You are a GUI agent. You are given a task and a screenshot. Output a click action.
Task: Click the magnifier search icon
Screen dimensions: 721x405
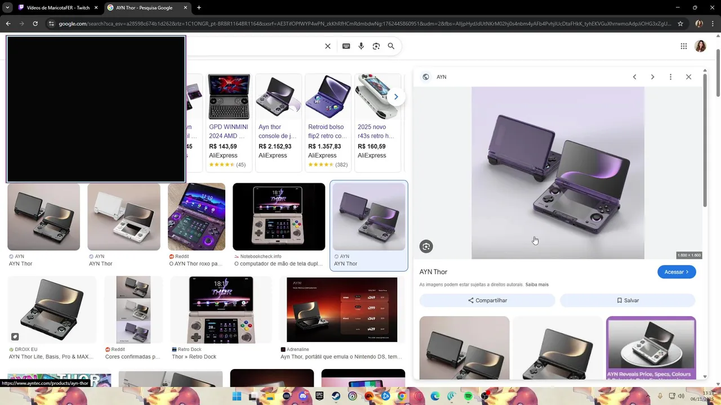[391, 46]
